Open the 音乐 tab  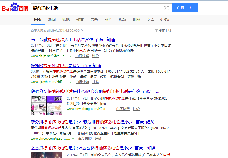click(x=94, y=20)
